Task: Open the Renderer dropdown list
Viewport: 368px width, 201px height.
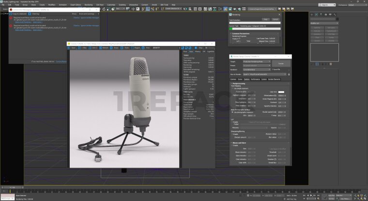Action: click(256, 70)
